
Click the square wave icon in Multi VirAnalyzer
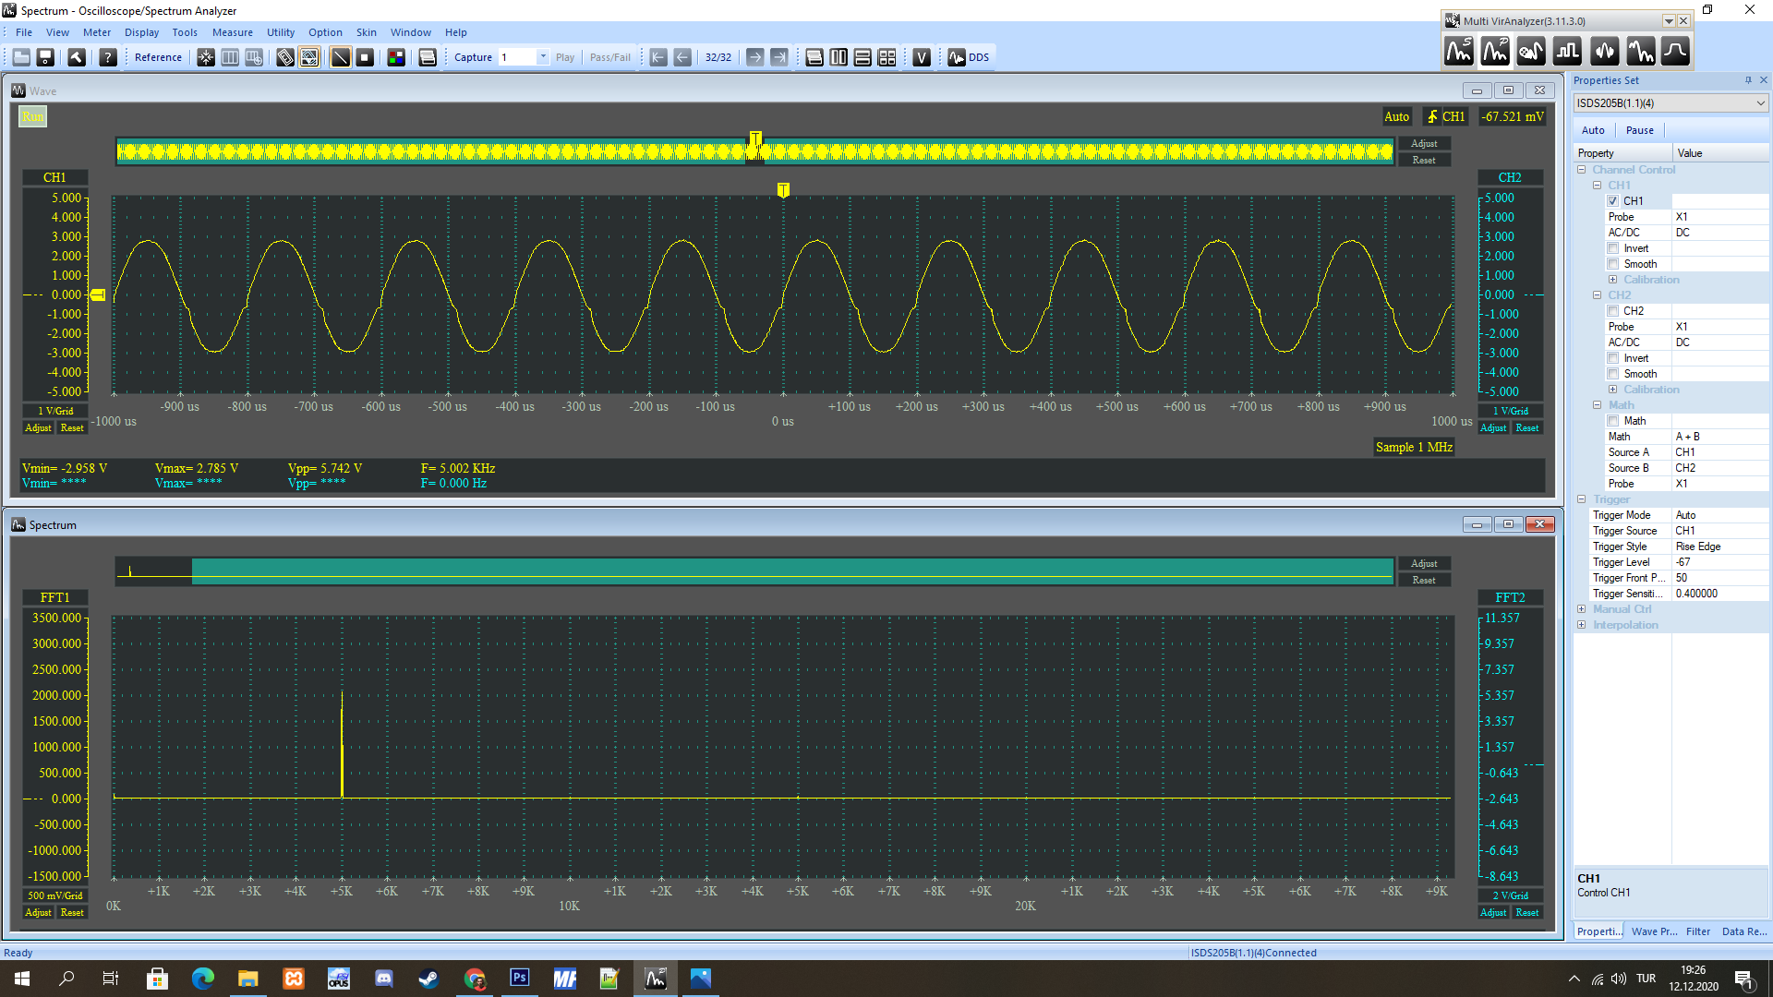[1567, 52]
